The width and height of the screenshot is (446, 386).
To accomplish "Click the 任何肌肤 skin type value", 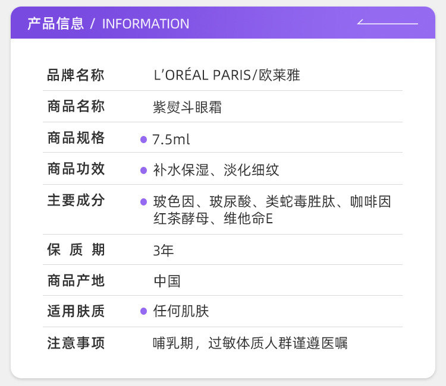I will click(181, 311).
